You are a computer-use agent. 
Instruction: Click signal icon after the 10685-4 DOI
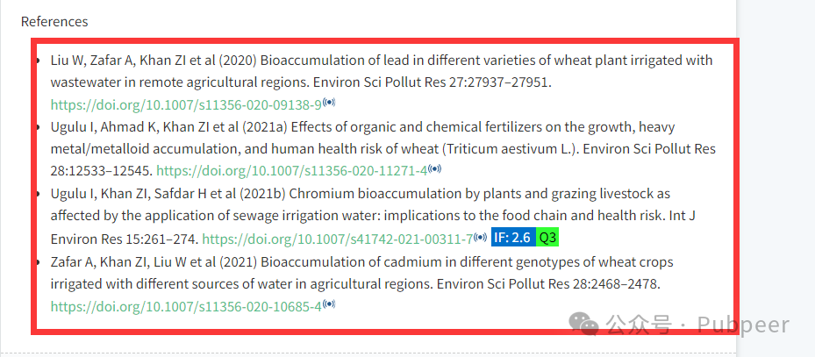(329, 304)
